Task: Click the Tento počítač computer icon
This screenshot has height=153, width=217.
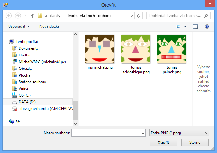Action: [x=11, y=41]
